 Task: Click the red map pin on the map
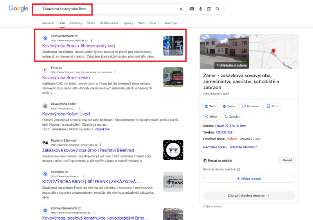(x=273, y=51)
